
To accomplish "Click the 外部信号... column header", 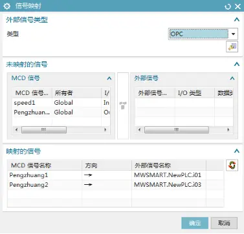I will tap(155, 93).
